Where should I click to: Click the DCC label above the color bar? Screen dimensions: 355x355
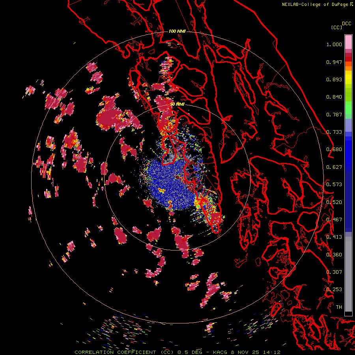[x=347, y=24]
